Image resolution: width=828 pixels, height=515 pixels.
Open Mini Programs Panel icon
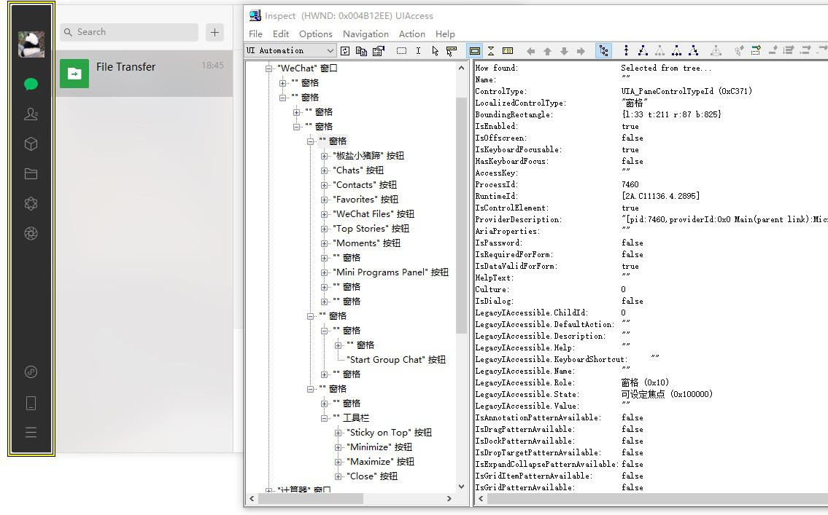[x=31, y=372]
